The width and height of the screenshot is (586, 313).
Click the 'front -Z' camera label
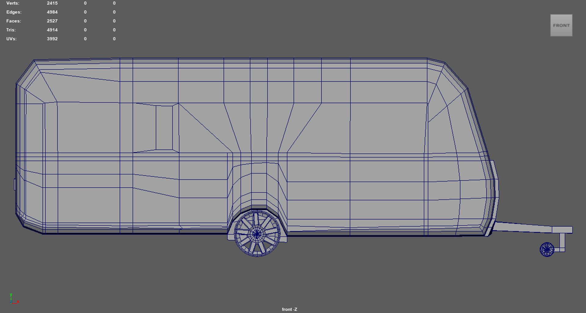pos(289,309)
